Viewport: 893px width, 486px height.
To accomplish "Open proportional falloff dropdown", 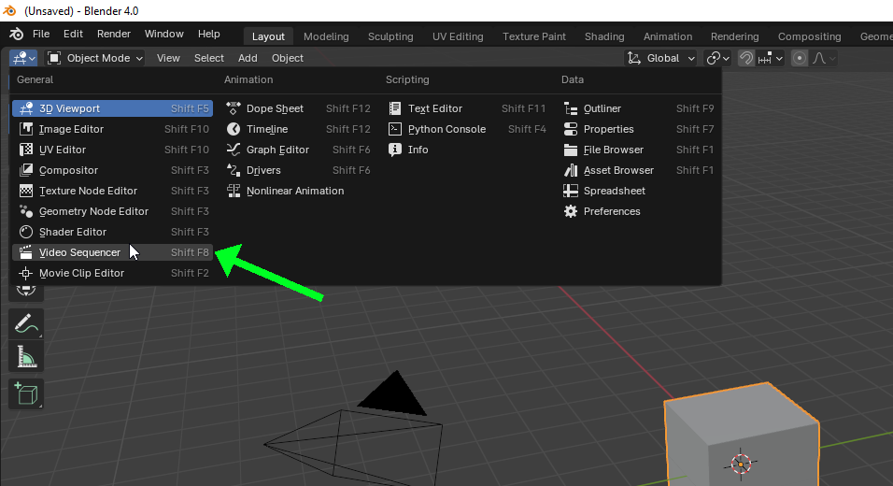I will [824, 58].
